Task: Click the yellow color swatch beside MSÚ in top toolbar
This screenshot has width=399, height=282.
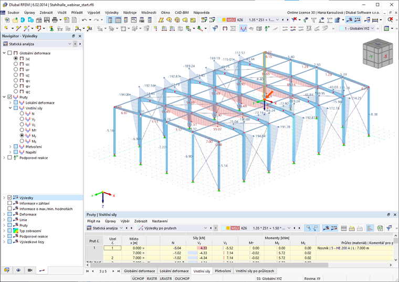Action: (224, 20)
